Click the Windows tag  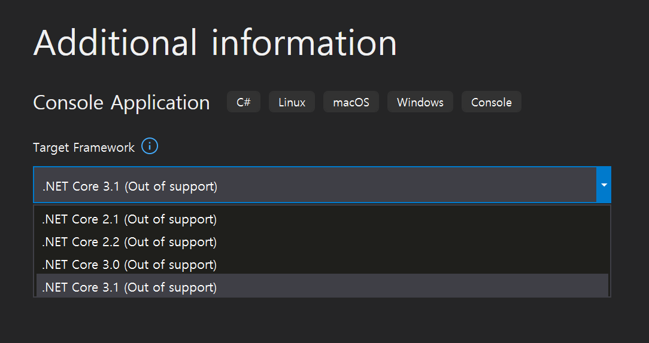coord(420,102)
